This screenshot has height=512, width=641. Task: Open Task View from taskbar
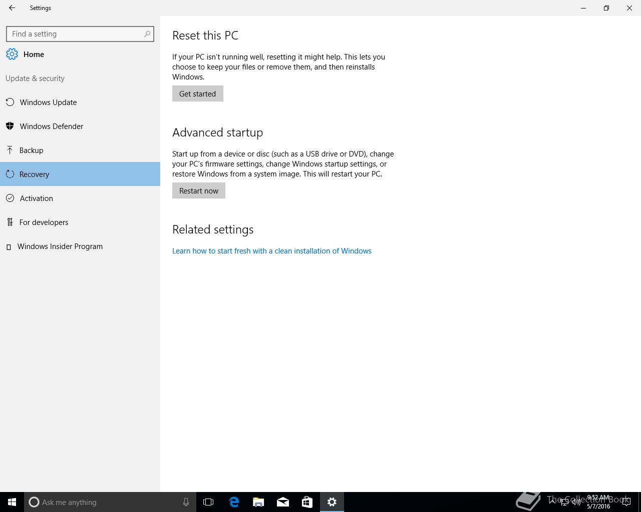click(208, 502)
